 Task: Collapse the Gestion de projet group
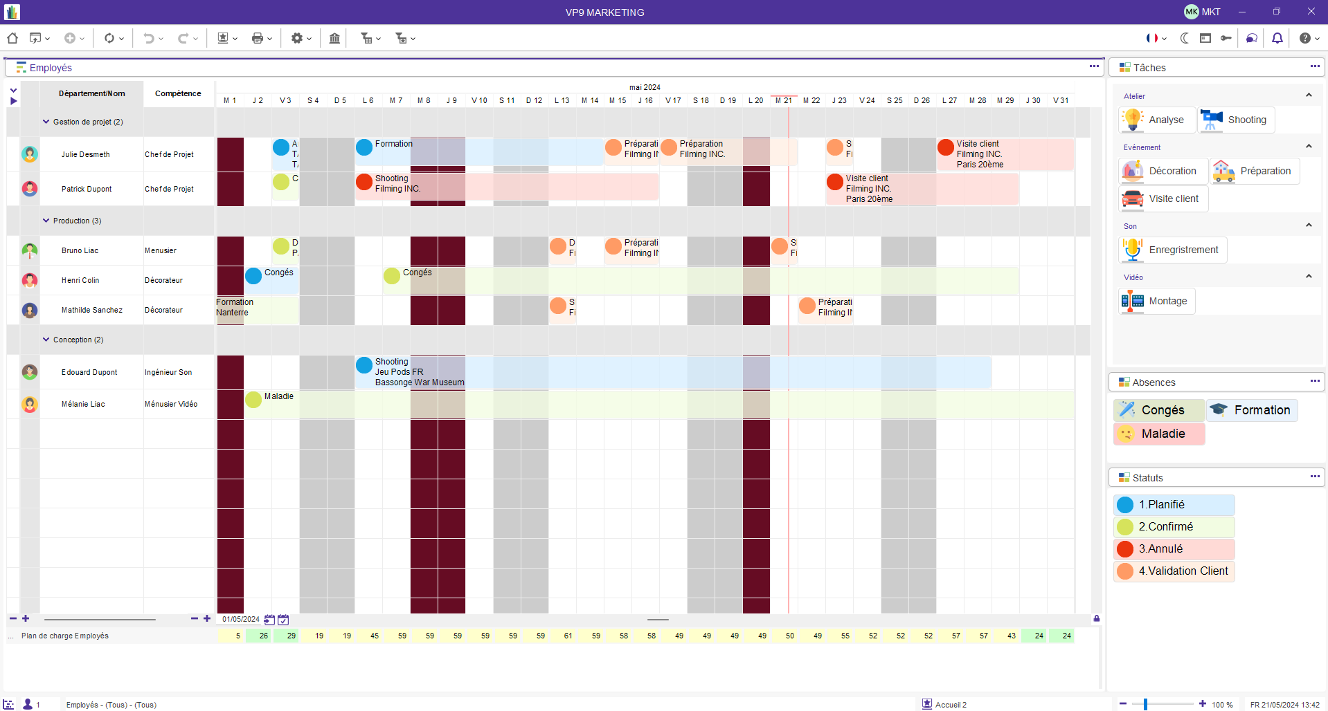[46, 122]
